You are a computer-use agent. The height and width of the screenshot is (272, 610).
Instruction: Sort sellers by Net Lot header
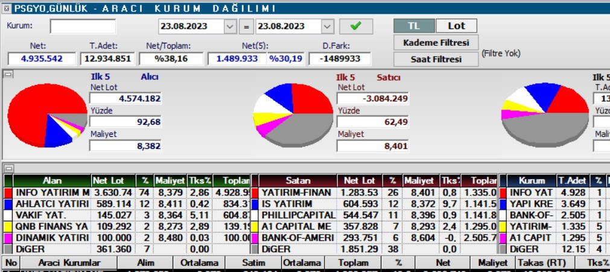tap(360, 181)
